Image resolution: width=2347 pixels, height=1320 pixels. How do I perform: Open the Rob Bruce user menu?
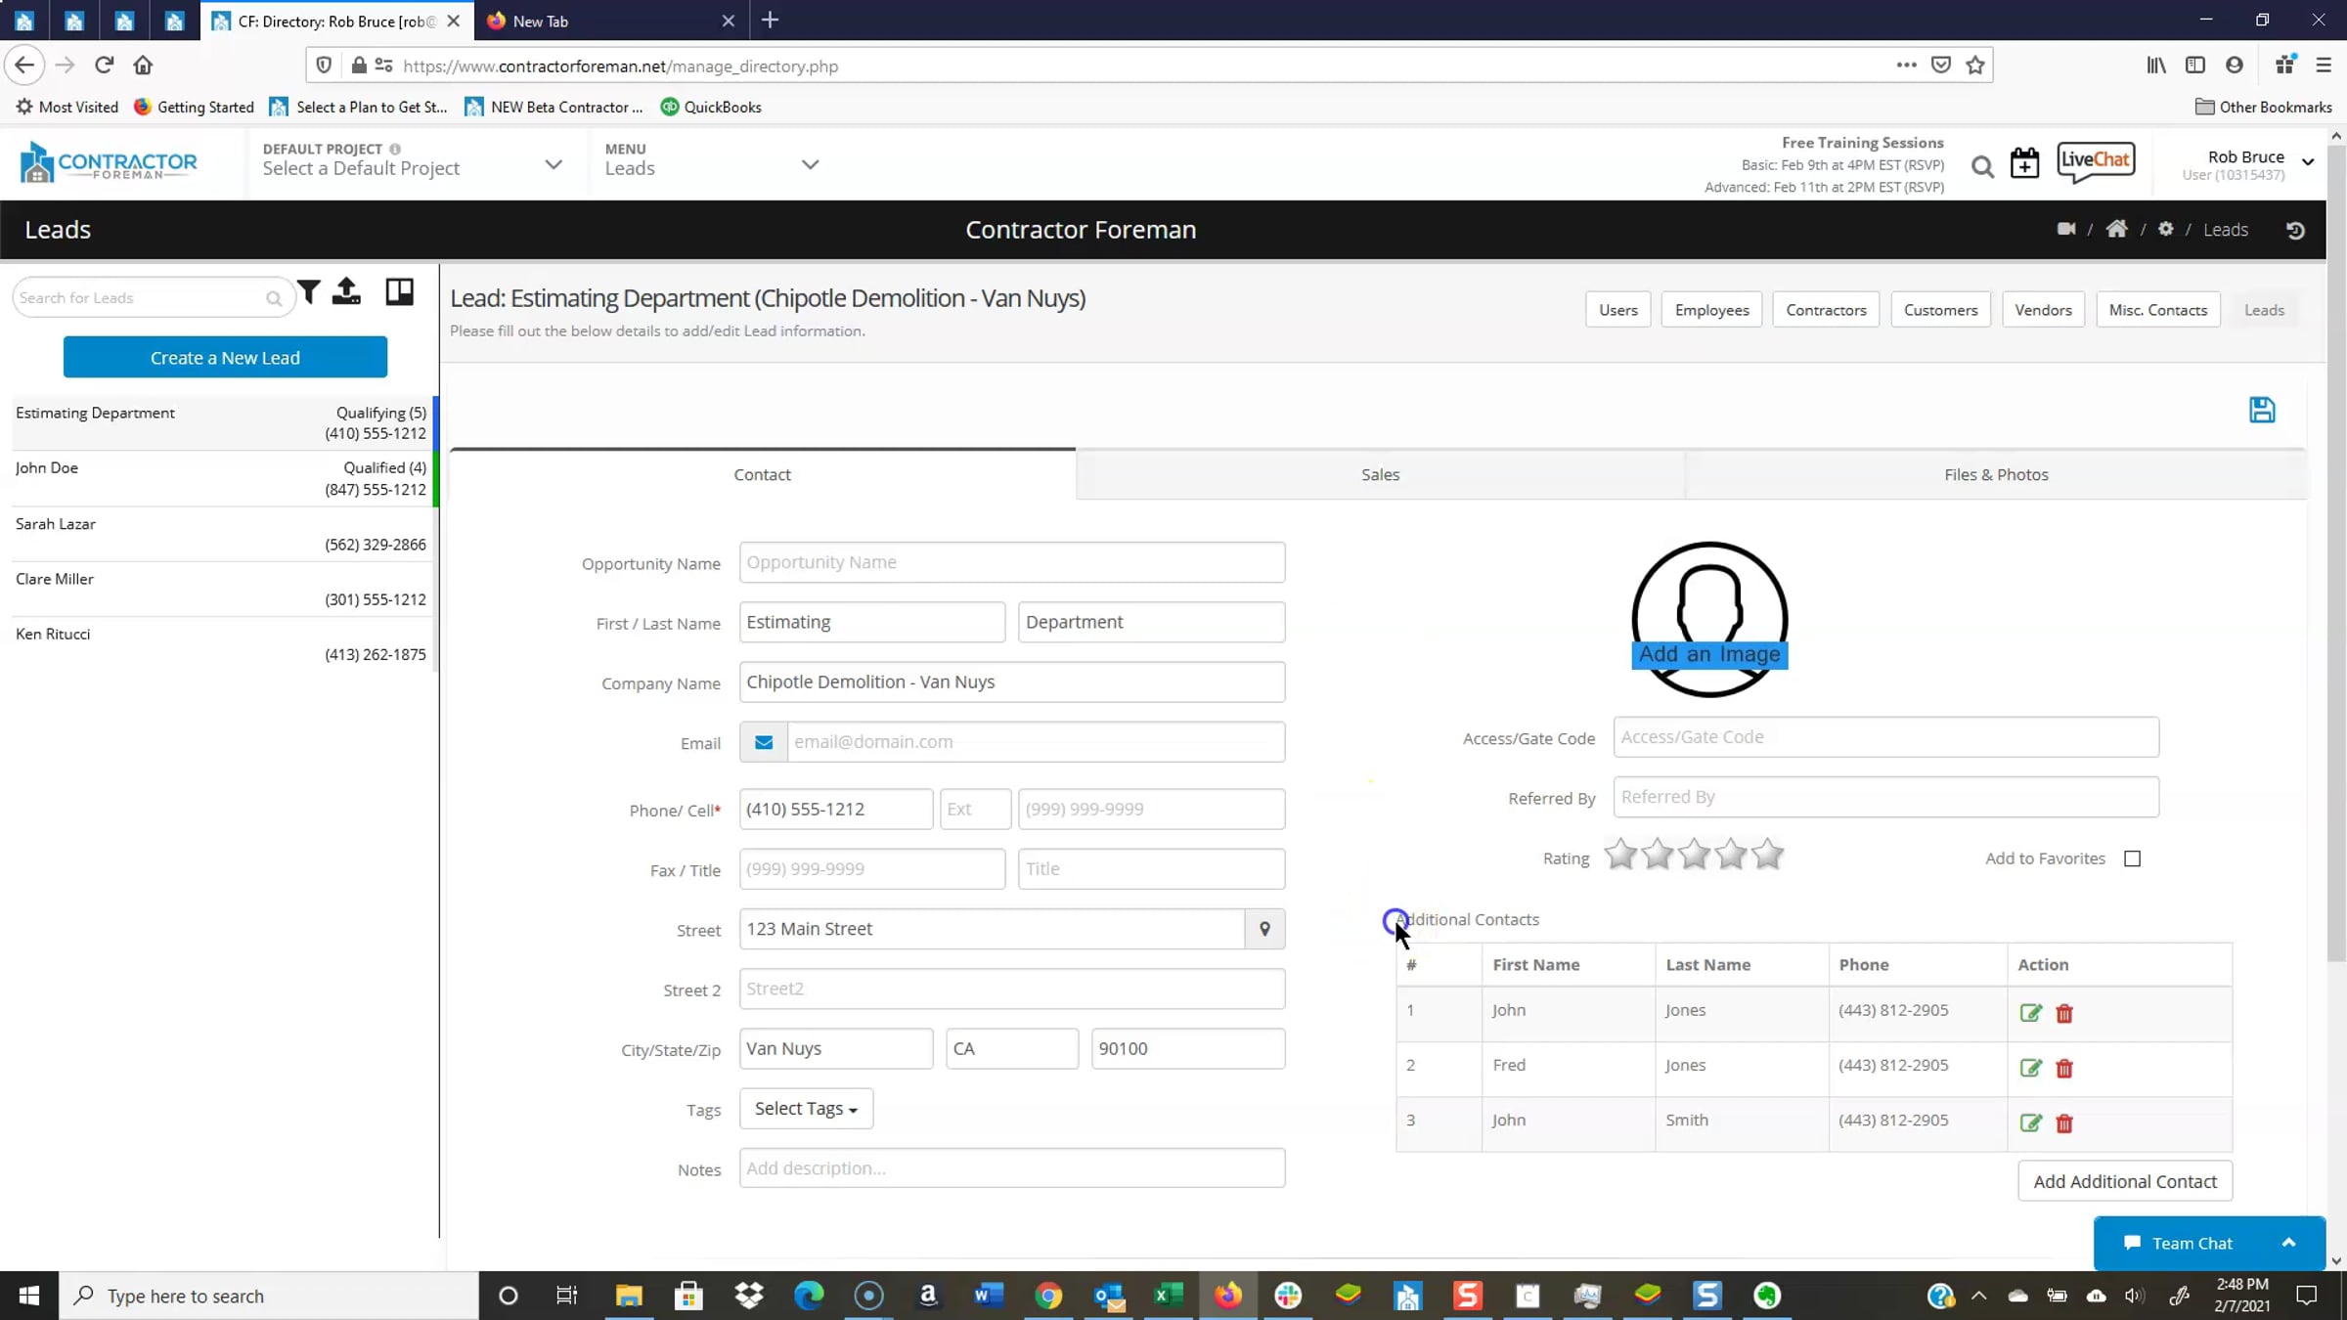(x=2248, y=164)
